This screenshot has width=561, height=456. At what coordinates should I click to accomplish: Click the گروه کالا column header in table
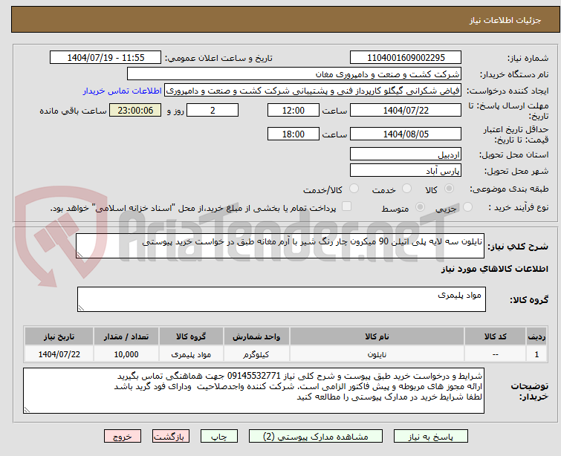click(191, 336)
